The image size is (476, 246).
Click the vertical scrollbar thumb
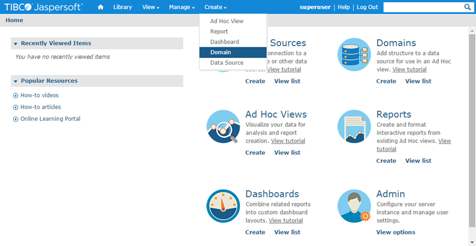click(x=472, y=130)
